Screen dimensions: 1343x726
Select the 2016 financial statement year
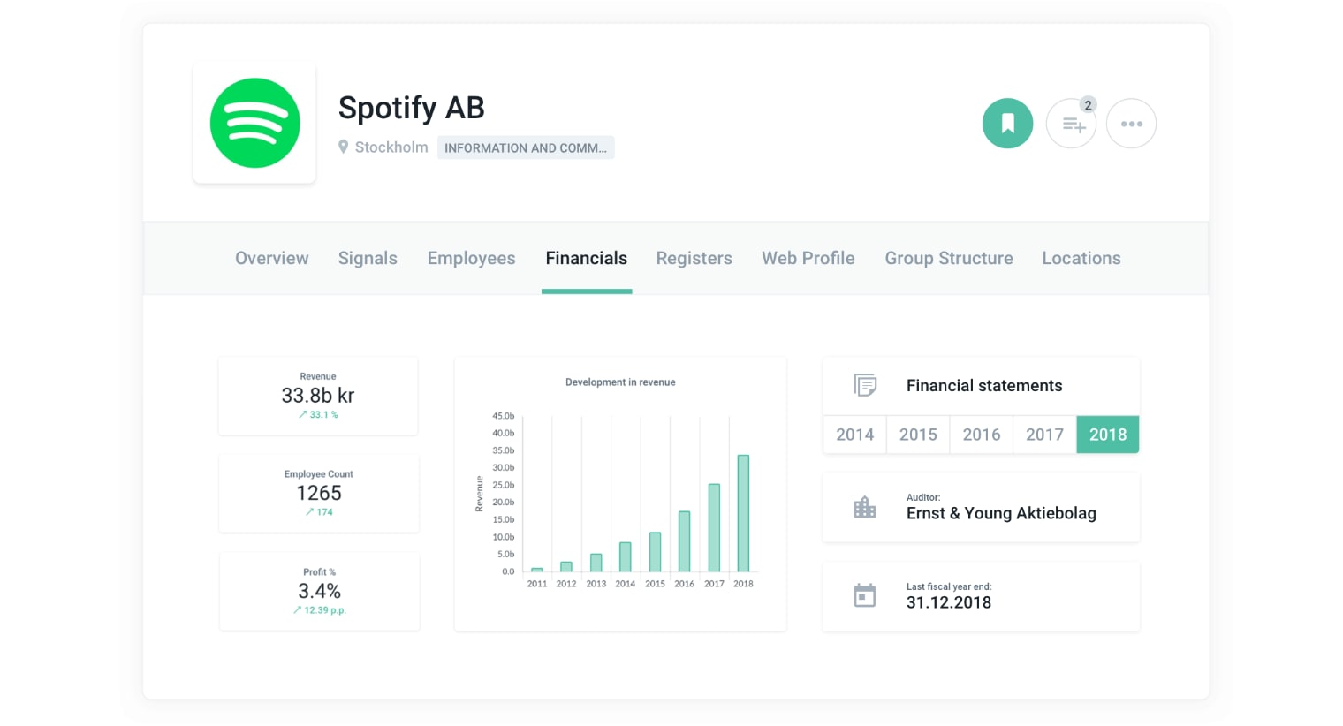(x=981, y=435)
